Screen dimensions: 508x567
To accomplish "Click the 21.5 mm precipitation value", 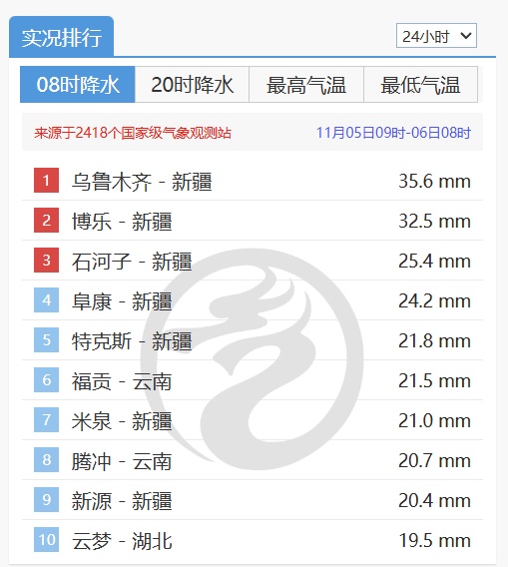I will (x=434, y=380).
